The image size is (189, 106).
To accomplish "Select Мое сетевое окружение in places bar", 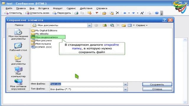I will pos(18,85).
